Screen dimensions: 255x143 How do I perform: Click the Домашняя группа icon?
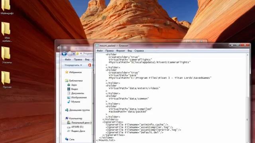[x=67, y=110]
